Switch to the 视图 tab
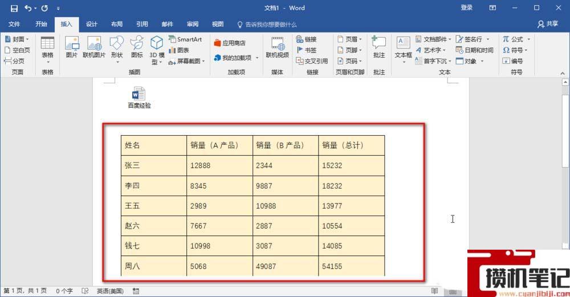 218,25
